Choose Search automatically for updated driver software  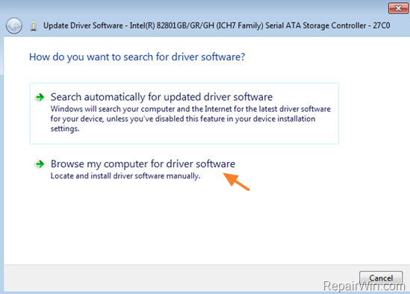click(161, 97)
